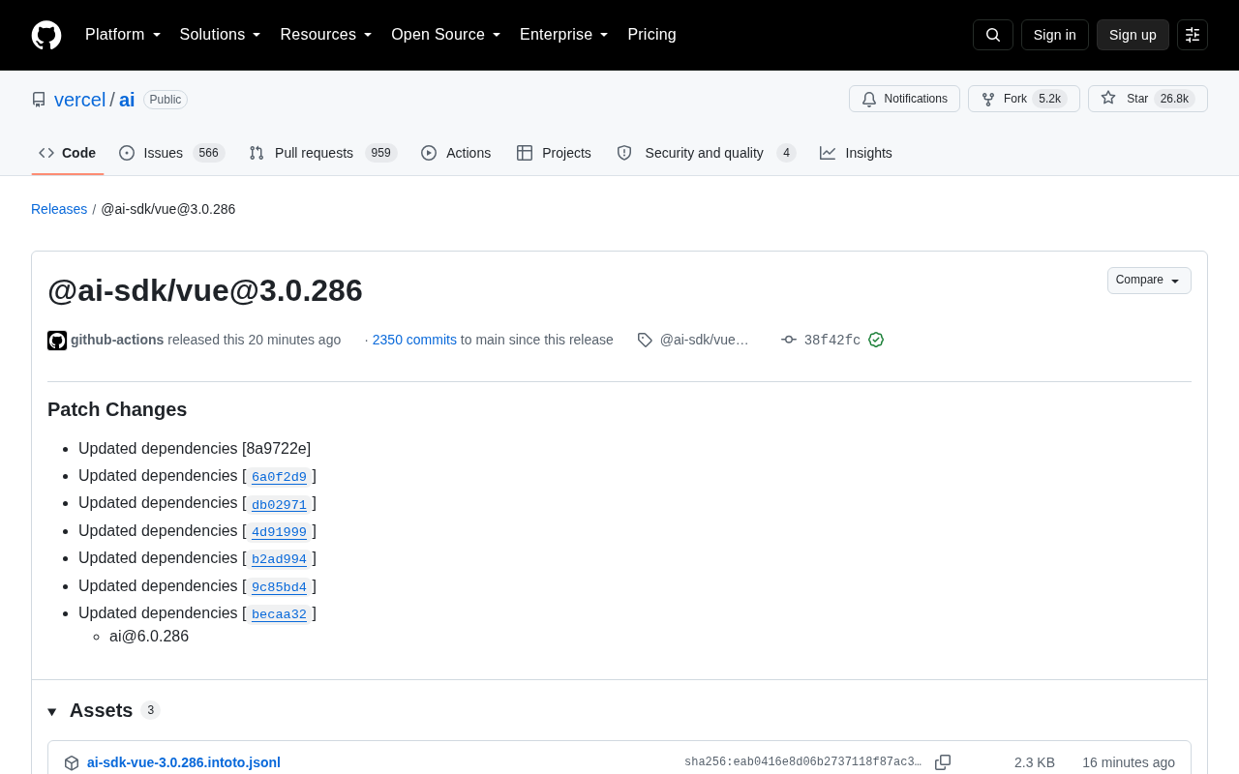
Task: View the 2350 commits link
Action: (x=414, y=340)
